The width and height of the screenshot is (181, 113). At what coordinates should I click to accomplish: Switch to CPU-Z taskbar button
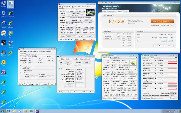[37, 111]
